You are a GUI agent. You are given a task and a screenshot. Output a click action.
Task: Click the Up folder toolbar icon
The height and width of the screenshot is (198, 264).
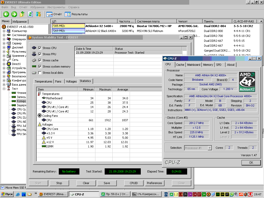(x=22, y=14)
